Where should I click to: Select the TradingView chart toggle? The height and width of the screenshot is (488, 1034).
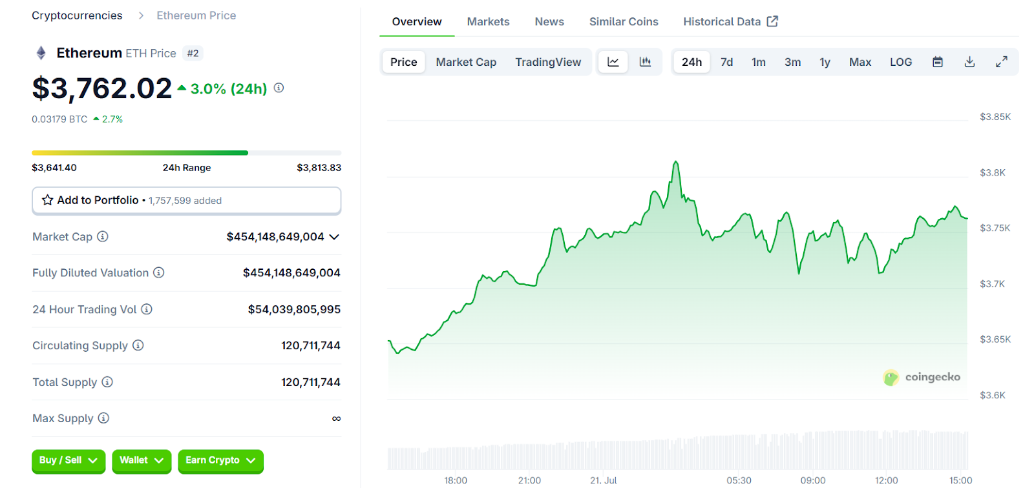tap(548, 62)
